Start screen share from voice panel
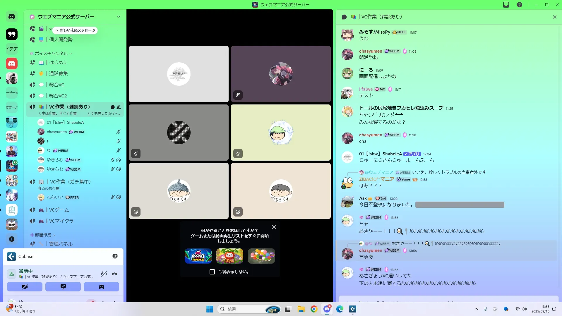This screenshot has width=562, height=316. point(63,287)
